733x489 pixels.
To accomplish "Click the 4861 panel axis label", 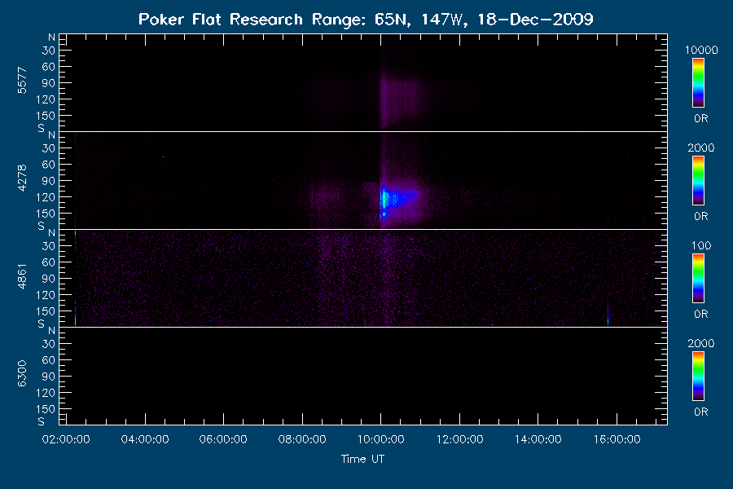I will coord(22,276).
